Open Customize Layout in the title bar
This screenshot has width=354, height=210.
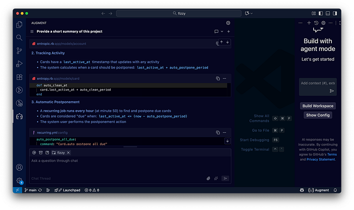coord(314,14)
